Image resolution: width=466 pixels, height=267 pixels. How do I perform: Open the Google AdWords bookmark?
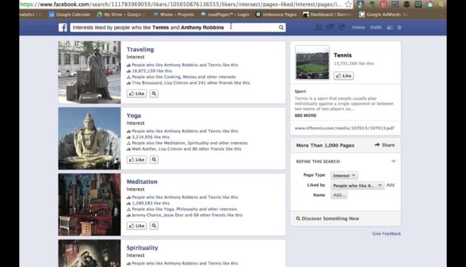click(383, 14)
